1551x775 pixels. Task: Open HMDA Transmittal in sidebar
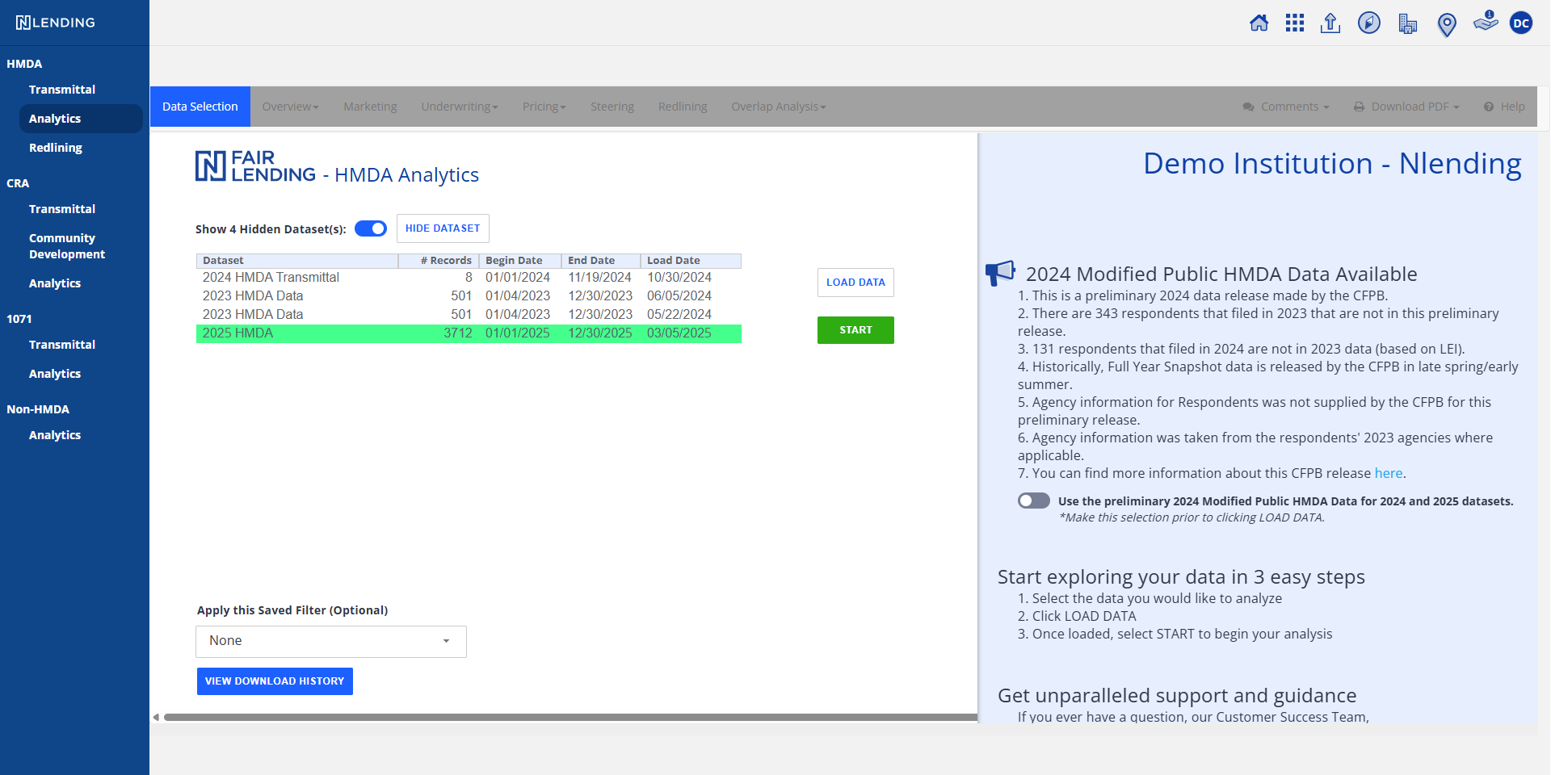pyautogui.click(x=62, y=90)
